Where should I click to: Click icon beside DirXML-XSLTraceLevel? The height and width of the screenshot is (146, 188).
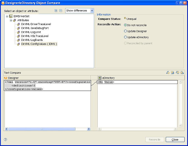click(x=18, y=36)
